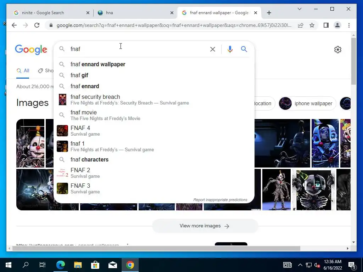This screenshot has height=272, width=363.
Task: Launch Microsoft Edge from the taskbar
Action: pyautogui.click(x=60, y=265)
